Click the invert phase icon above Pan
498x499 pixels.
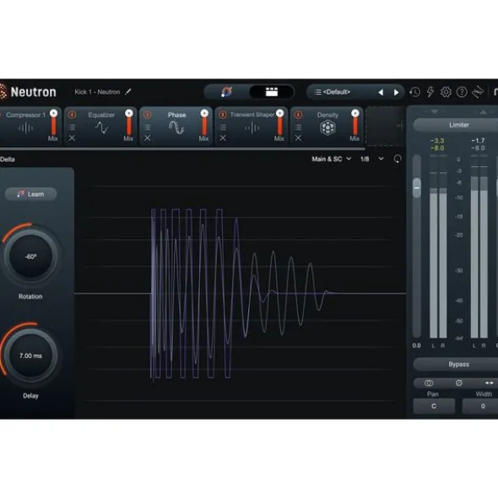[458, 382]
